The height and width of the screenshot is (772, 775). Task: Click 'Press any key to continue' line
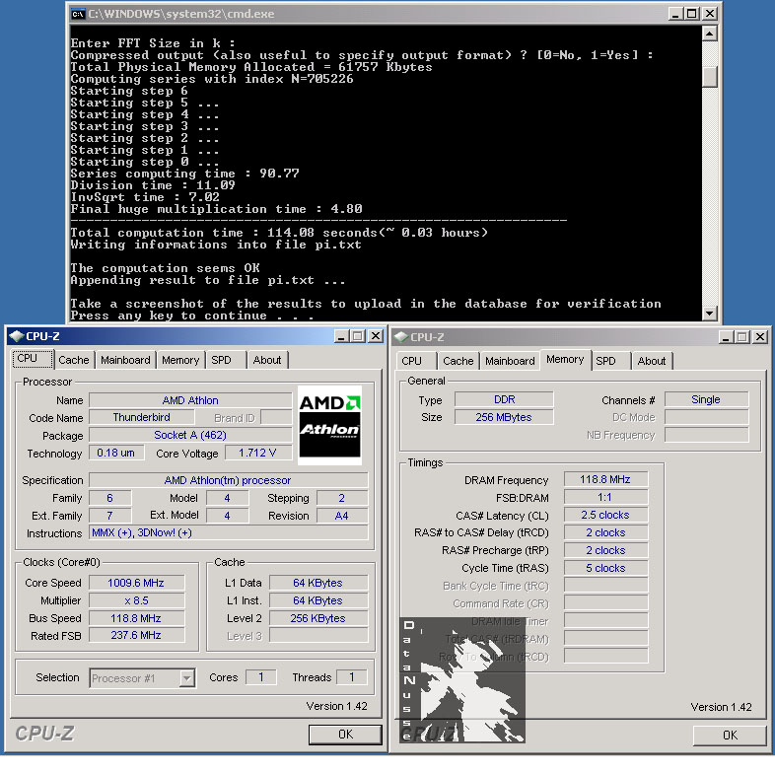pos(192,316)
